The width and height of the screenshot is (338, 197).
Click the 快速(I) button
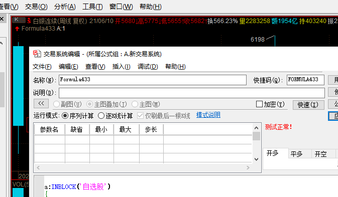[x=308, y=105]
